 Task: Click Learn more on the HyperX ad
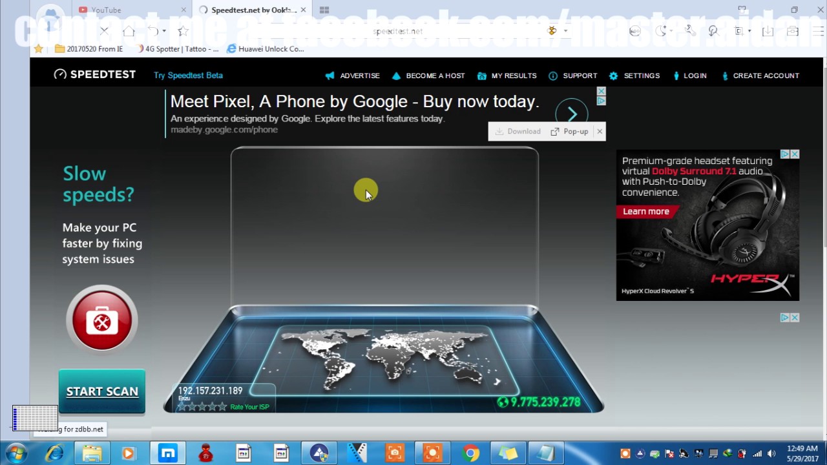[x=646, y=211]
